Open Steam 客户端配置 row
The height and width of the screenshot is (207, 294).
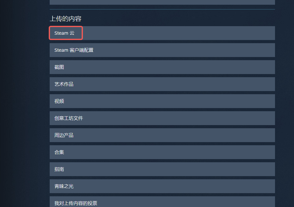(162, 50)
